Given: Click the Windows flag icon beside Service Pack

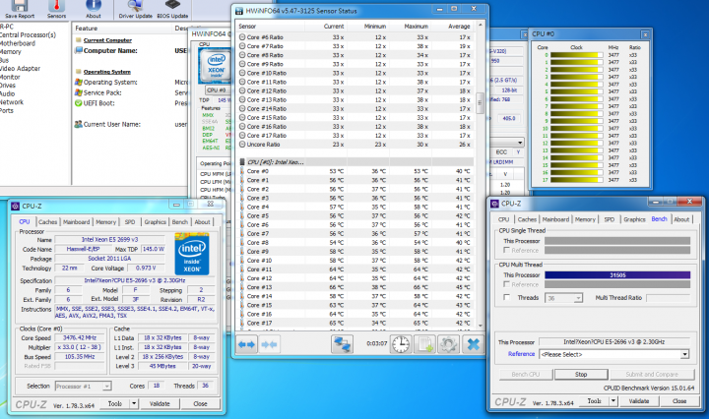Looking at the screenshot, I should tap(78, 92).
